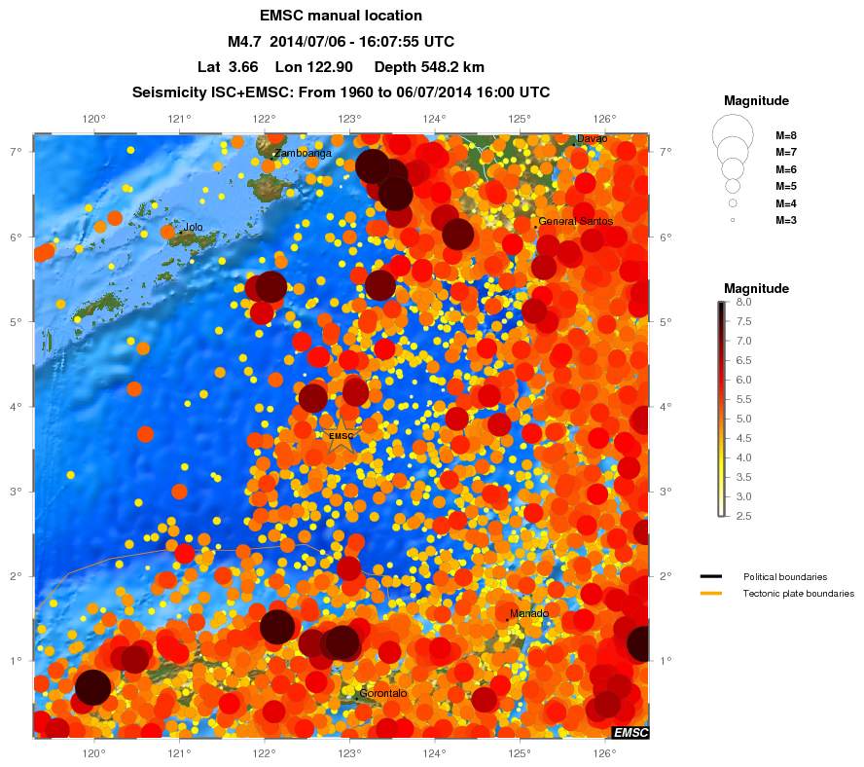Click the 'M=8' legend label

pyautogui.click(x=786, y=135)
